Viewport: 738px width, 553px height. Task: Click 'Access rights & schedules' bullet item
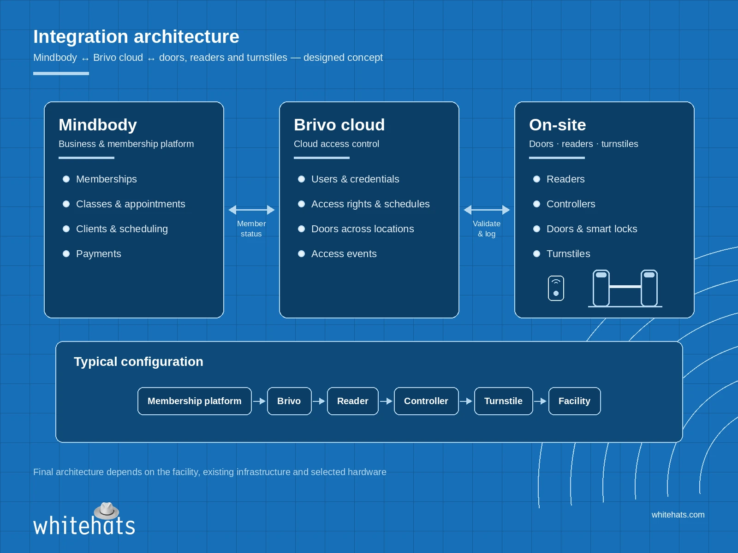[x=364, y=204]
